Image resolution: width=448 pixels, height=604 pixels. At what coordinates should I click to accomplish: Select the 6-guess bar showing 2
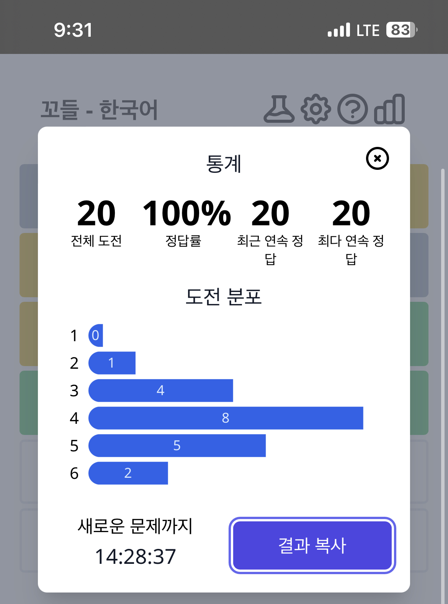pyautogui.click(x=128, y=473)
